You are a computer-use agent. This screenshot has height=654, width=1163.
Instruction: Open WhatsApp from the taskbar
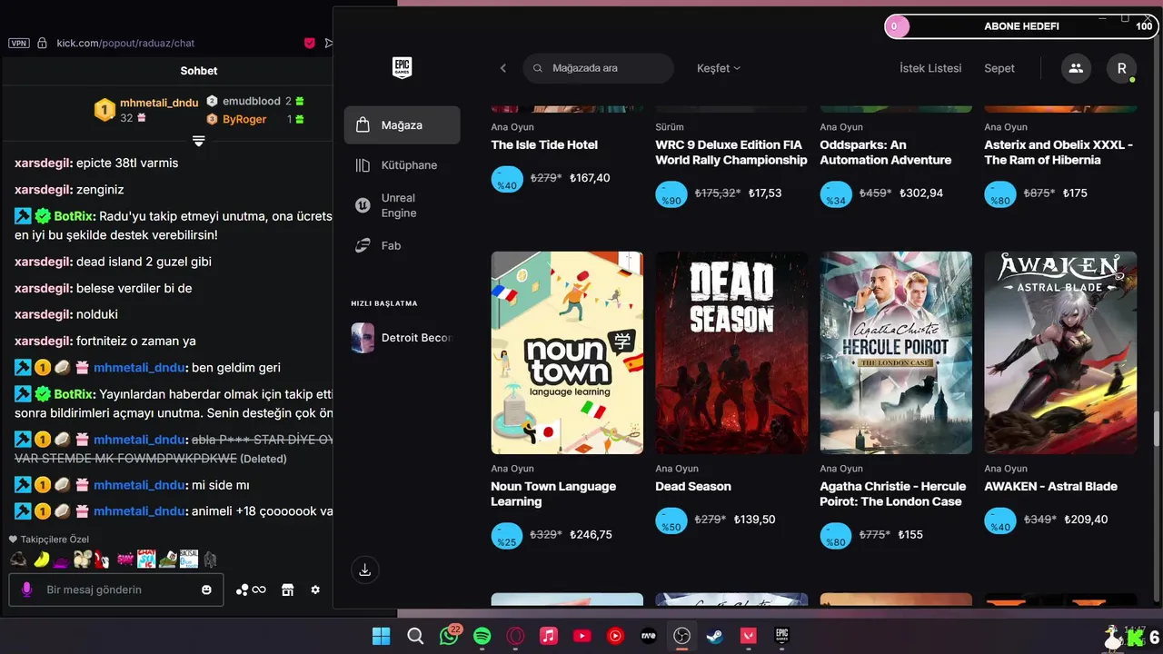click(449, 636)
